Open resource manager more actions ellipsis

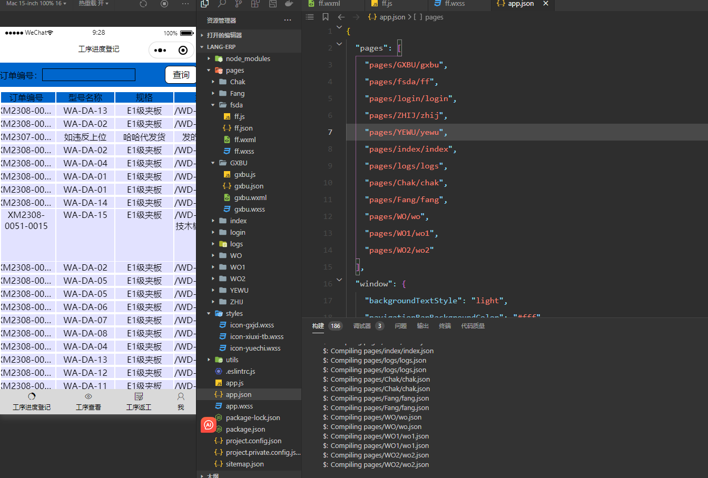(x=288, y=20)
